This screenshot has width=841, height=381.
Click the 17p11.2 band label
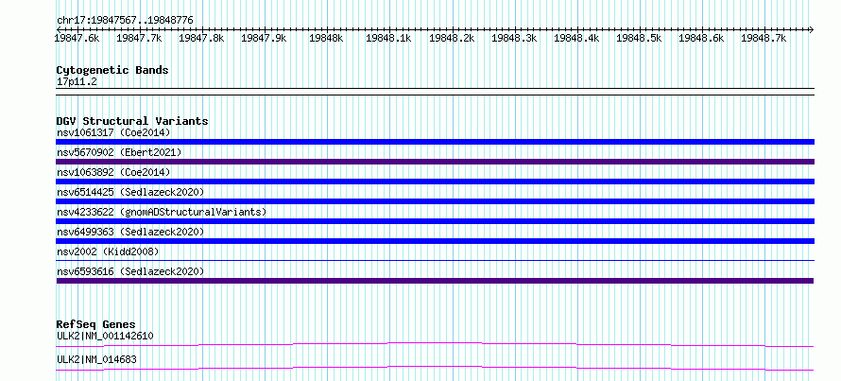[77, 82]
